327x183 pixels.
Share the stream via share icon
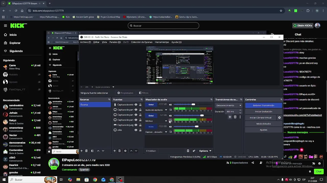click(253, 163)
